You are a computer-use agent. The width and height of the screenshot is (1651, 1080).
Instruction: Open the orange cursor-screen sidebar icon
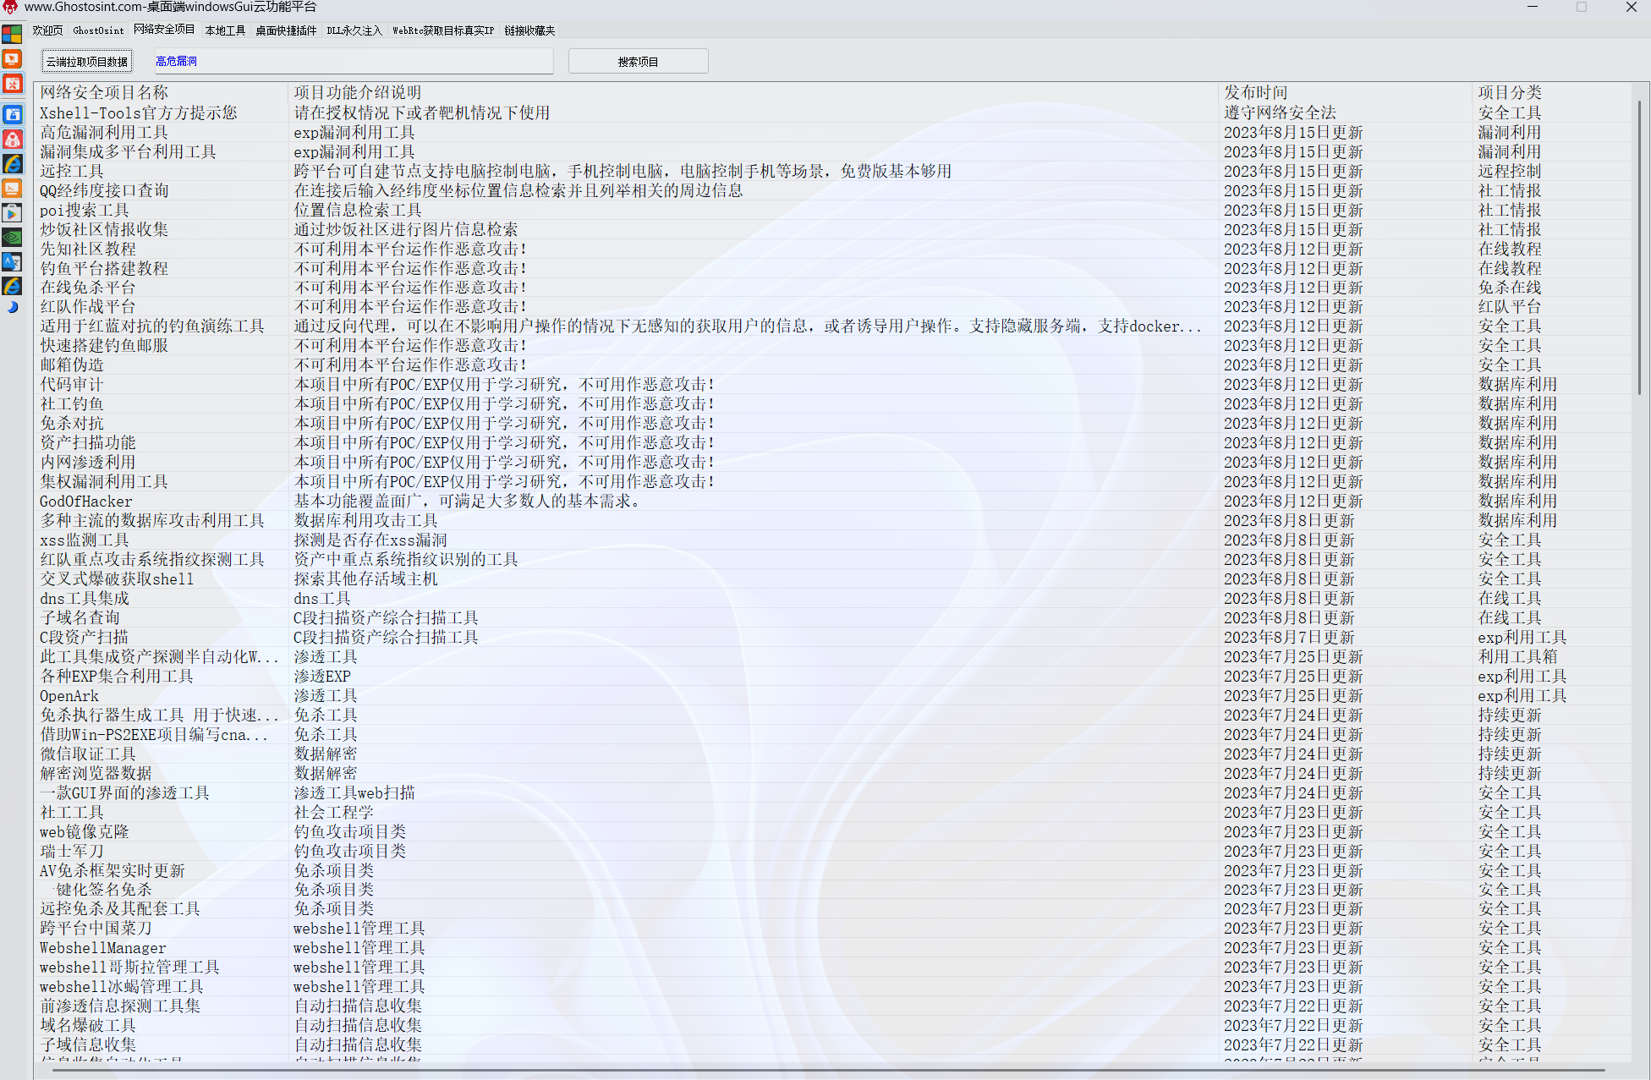click(x=12, y=59)
